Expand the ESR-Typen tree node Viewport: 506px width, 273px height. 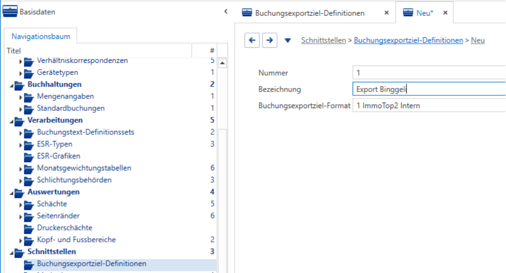20,145
